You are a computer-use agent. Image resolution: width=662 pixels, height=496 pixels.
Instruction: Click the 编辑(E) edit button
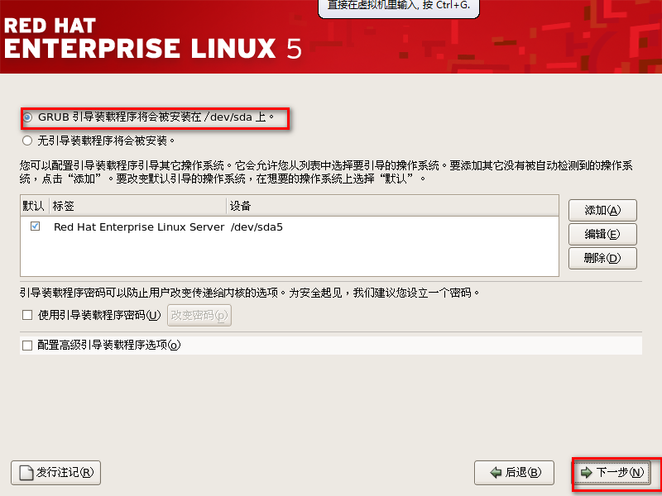[602, 234]
